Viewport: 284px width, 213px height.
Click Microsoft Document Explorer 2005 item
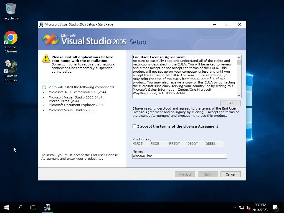pos(76,105)
